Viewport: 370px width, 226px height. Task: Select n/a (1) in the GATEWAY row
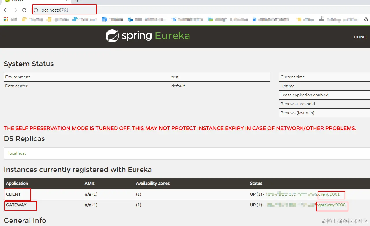point(91,205)
